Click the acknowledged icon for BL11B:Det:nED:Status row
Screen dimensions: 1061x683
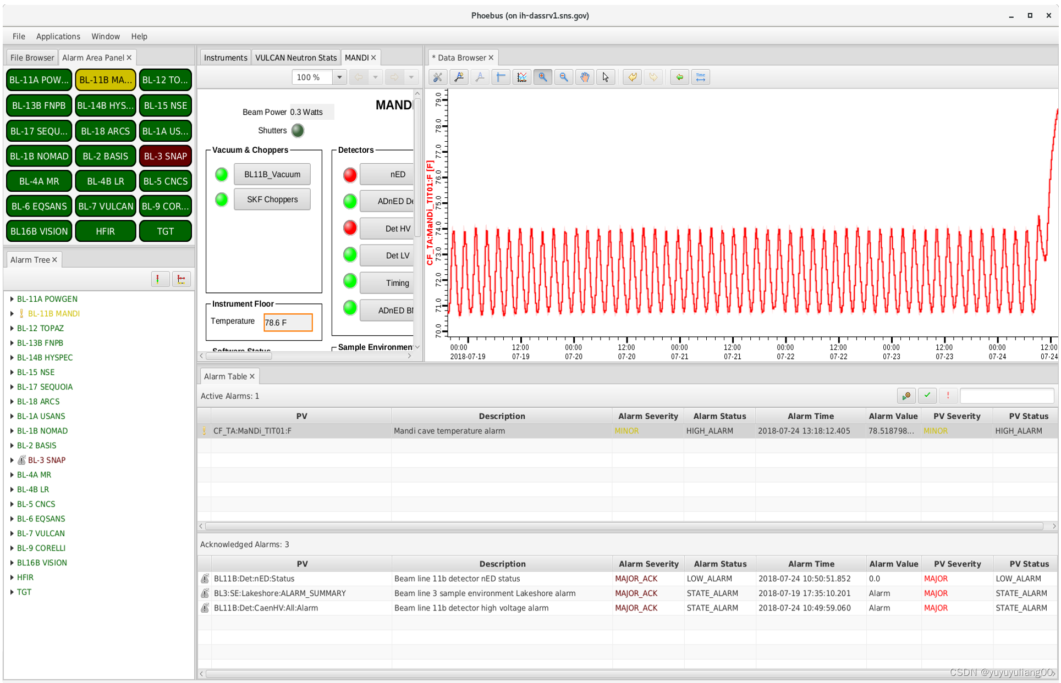pos(205,579)
